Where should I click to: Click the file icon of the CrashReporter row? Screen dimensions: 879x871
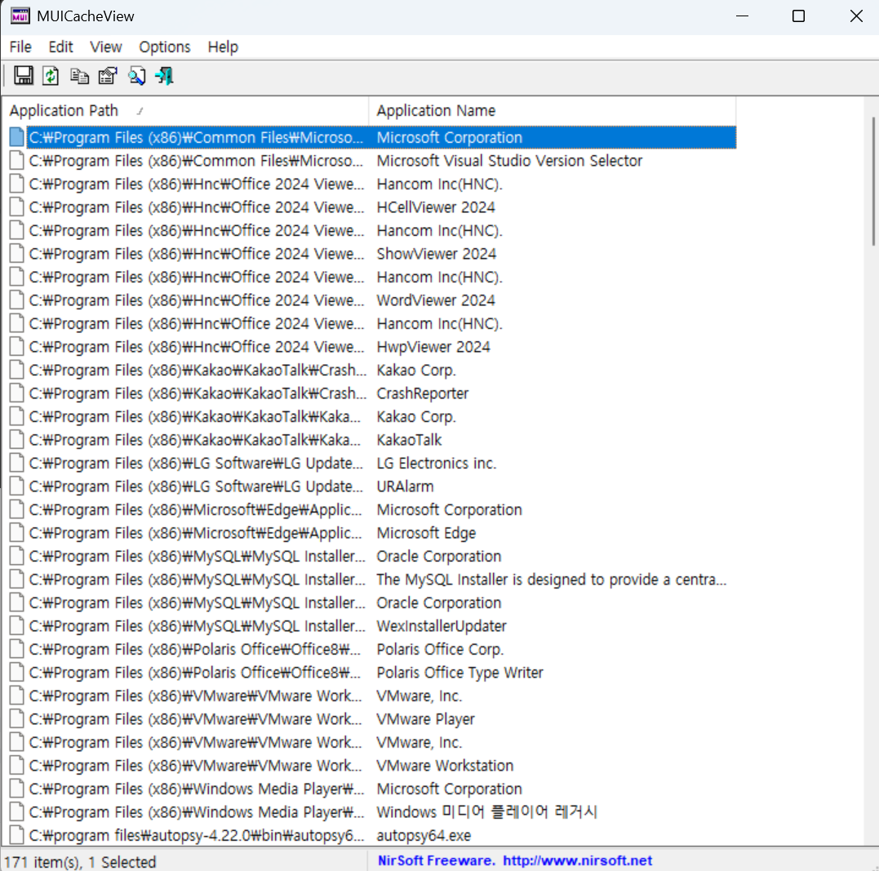(17, 393)
